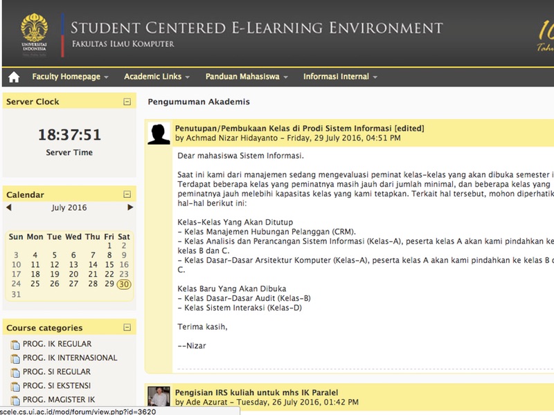Image resolution: width=554 pixels, height=415 pixels.
Task: Select today's date 30 in calendar
Action: click(124, 284)
